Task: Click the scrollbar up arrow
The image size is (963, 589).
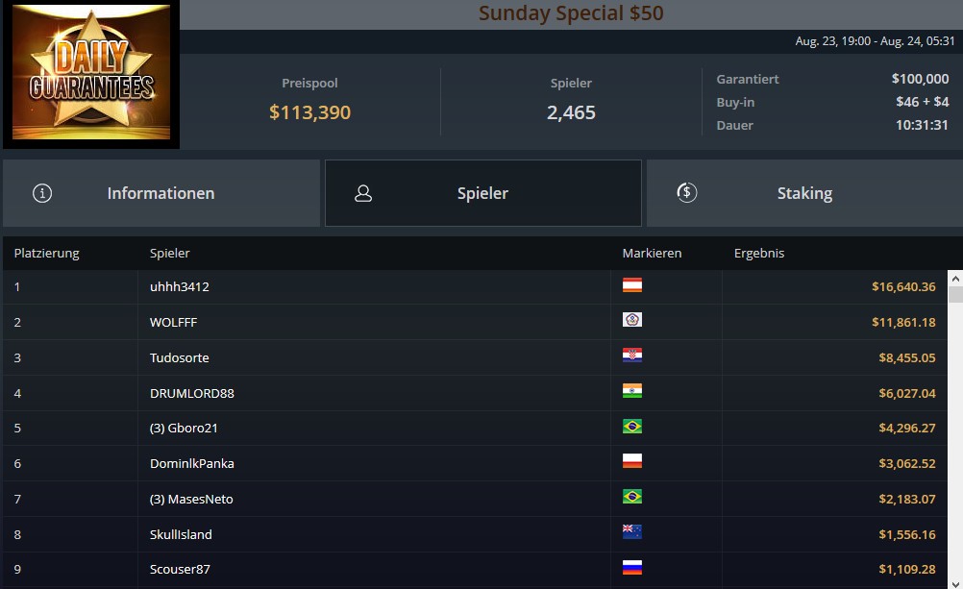Action: (x=955, y=279)
